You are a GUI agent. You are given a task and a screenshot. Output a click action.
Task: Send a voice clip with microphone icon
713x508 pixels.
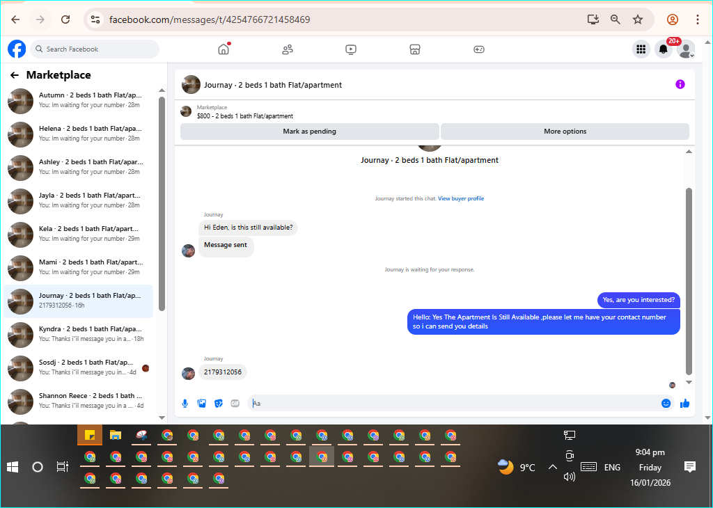tap(185, 403)
